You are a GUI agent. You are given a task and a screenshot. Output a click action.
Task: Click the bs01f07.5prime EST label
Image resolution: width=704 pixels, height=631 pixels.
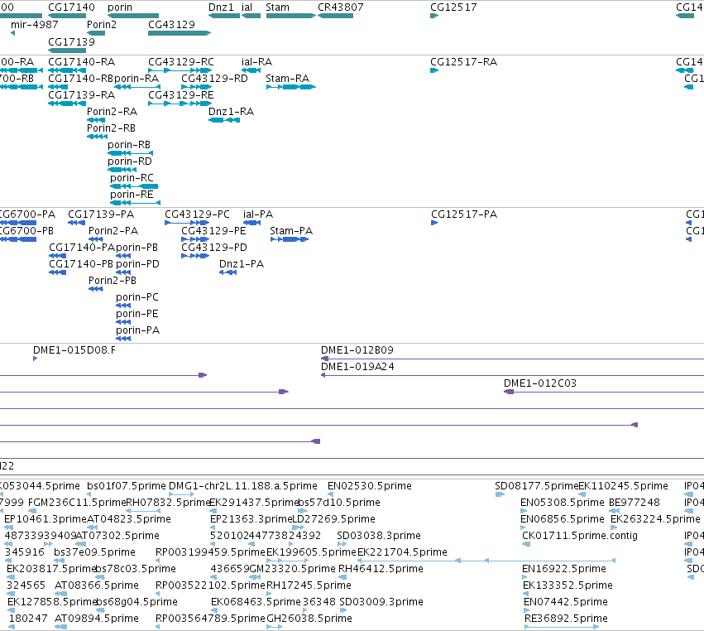[x=127, y=486]
